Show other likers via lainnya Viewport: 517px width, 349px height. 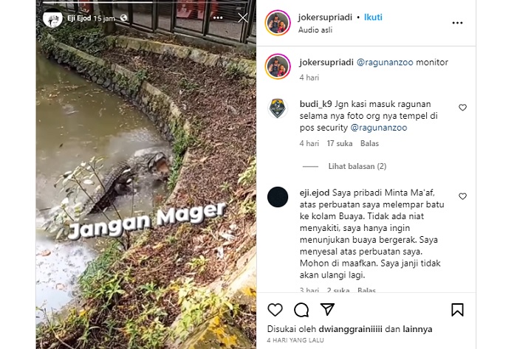417,329
